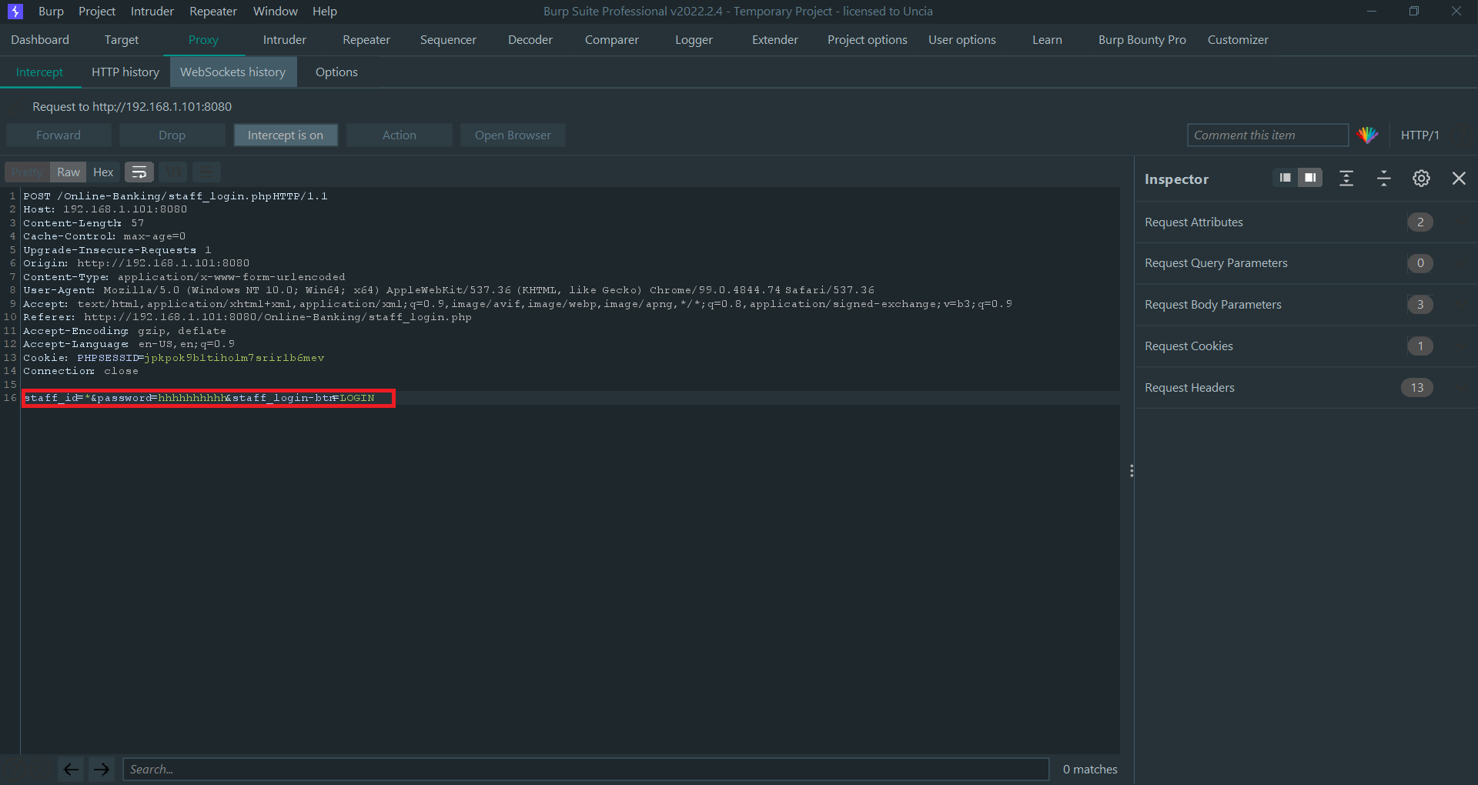Screen dimensions: 1478x785
Task: Open the HTTP/1 protocol selector
Action: [1419, 135]
